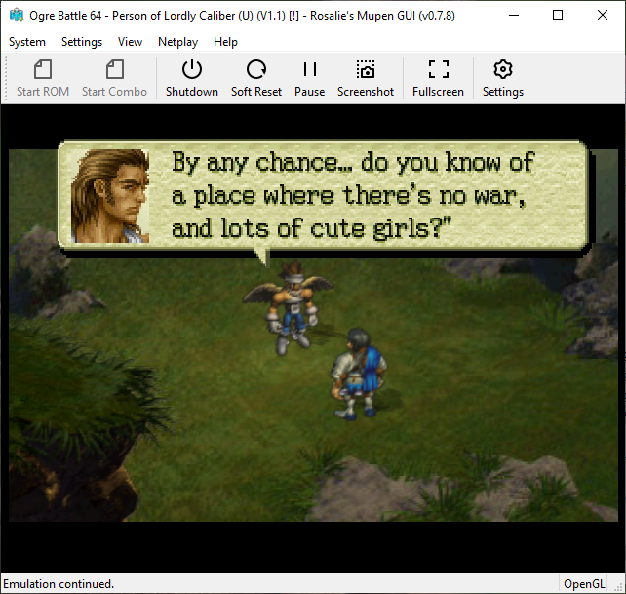
Task: Open the System menu
Action: [x=27, y=42]
